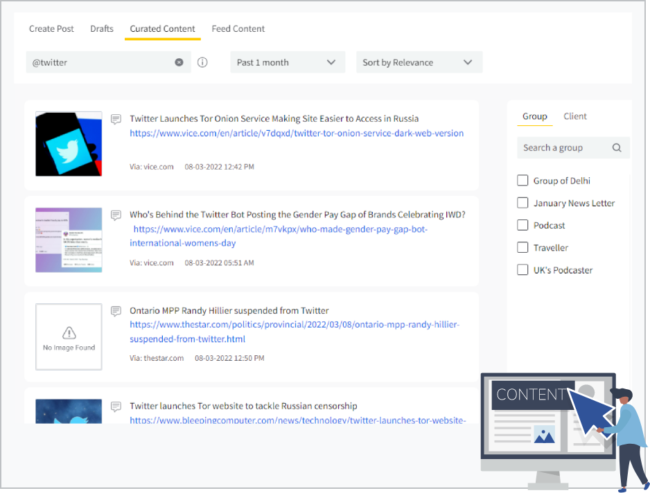Viewport: 650px width, 493px height.
Task: Select the Traveller group checkbox
Action: coord(522,248)
